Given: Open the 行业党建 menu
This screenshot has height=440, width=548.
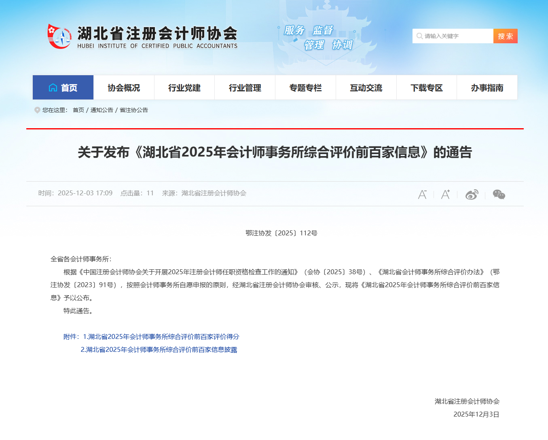Looking at the screenshot, I should tap(184, 87).
